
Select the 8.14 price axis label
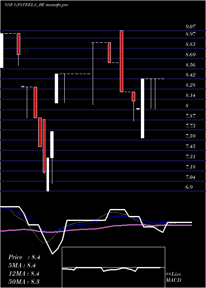[190, 95]
